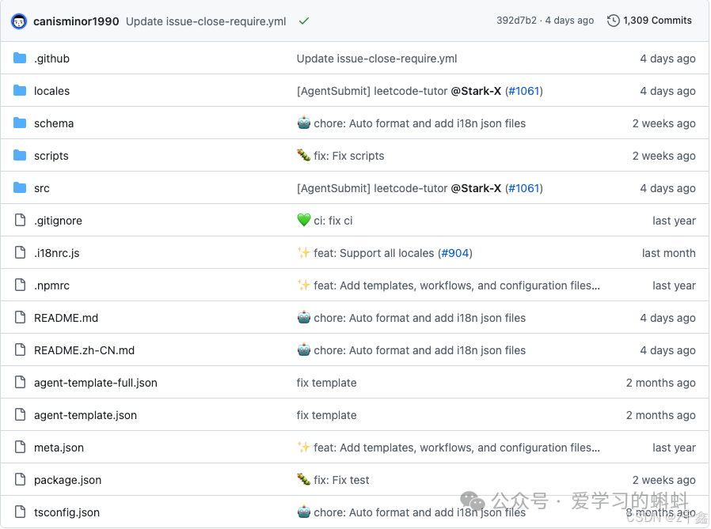Open the tsconfig.json file
Viewport: 711px width, 529px height.
tap(67, 512)
